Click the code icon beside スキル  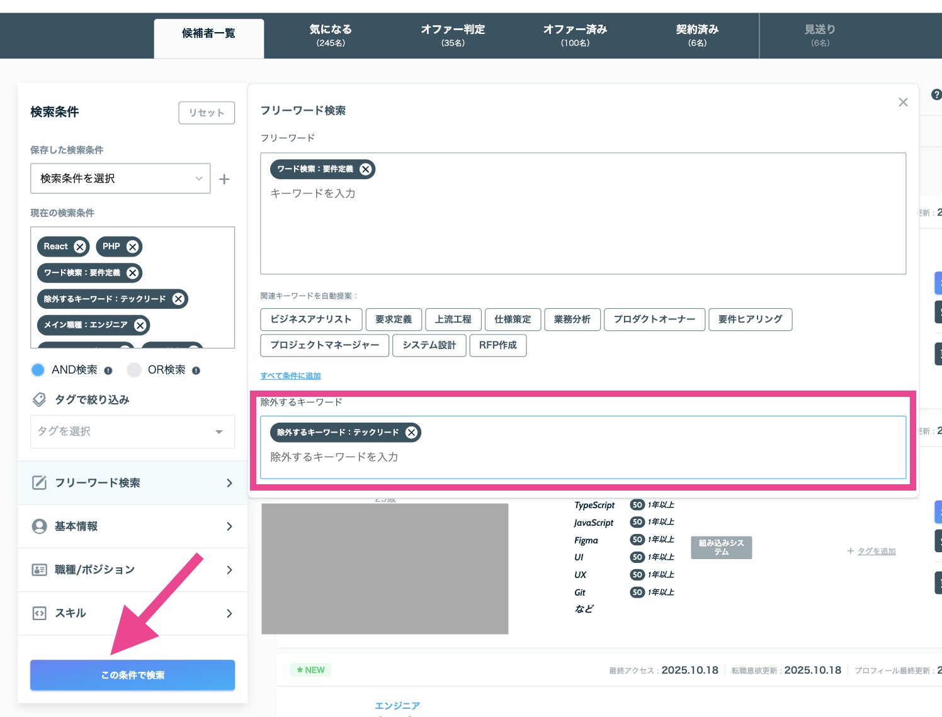[39, 613]
